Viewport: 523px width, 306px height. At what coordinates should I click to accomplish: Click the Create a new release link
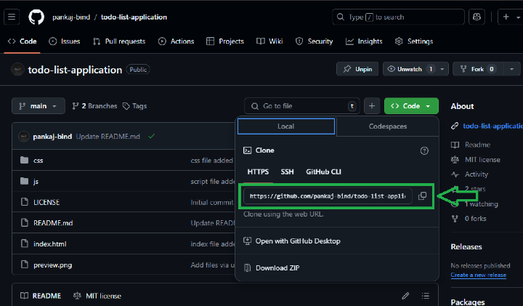coord(478,275)
